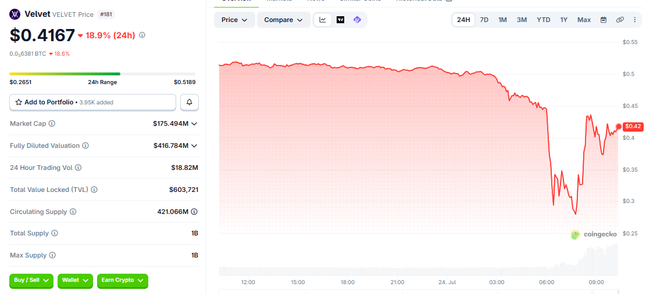Open Fully Diluted Valuation info icon
This screenshot has width=646, height=294.
pos(85,146)
